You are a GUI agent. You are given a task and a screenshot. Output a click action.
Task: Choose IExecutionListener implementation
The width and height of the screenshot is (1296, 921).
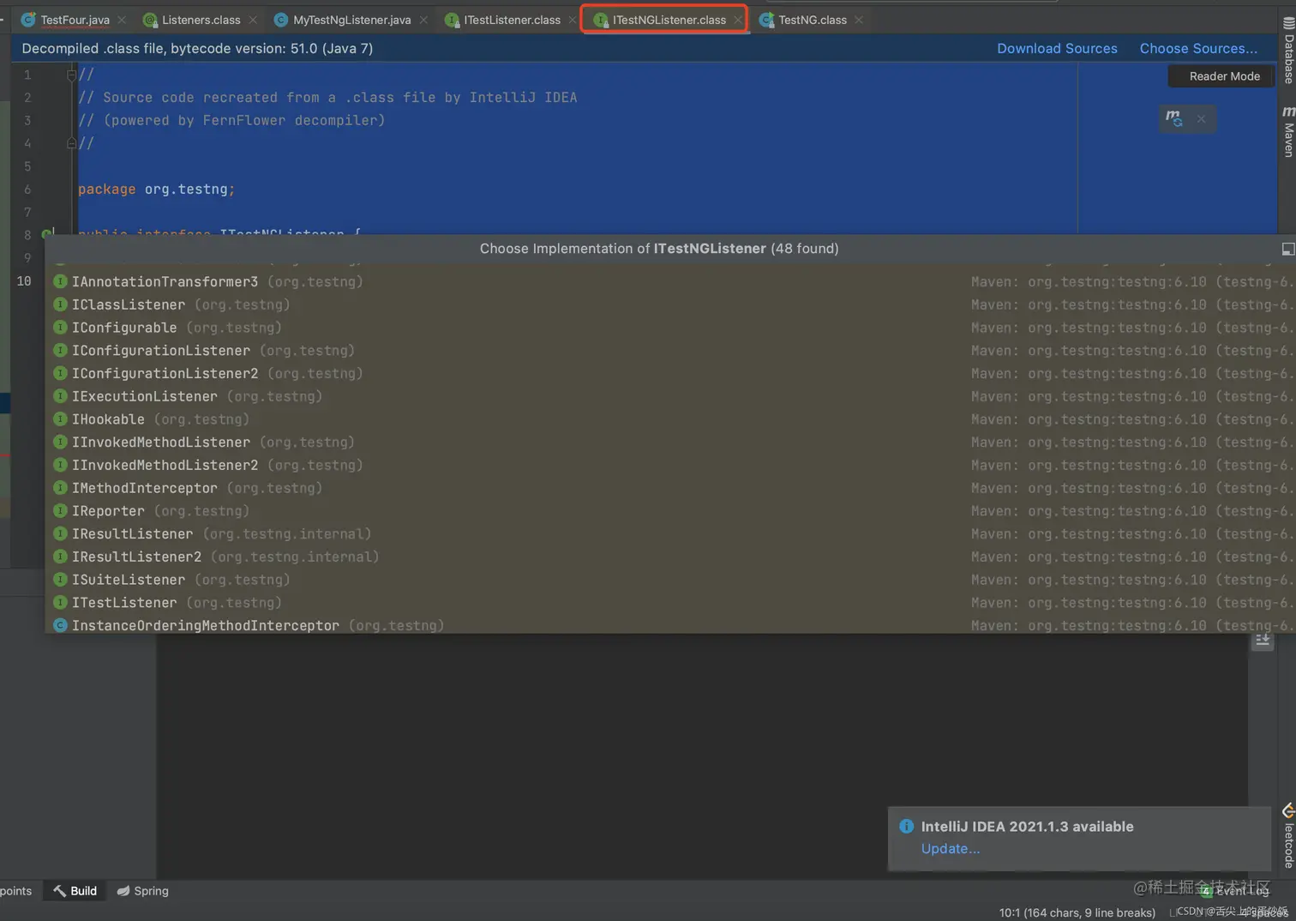[670, 396]
